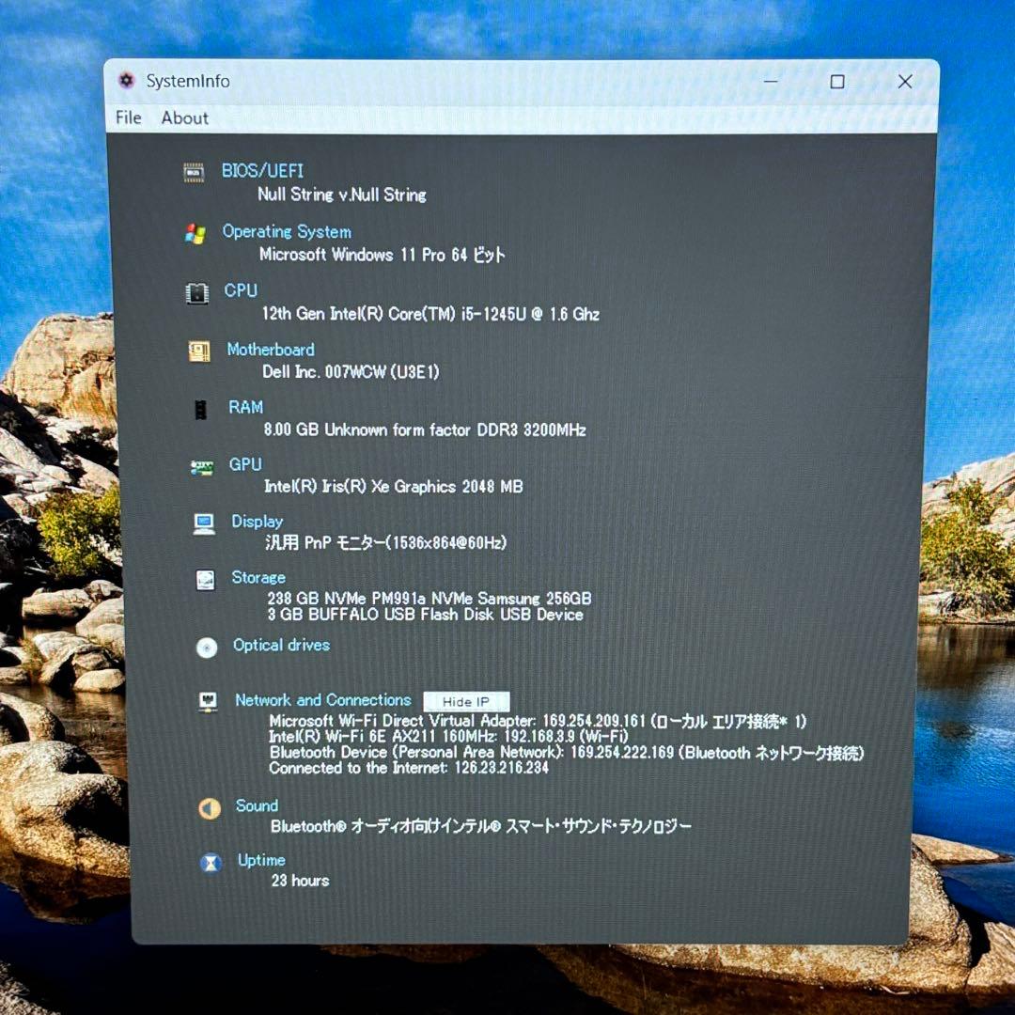Click the Uptime hourglass icon
Image resolution: width=1015 pixels, height=1015 pixels.
pyautogui.click(x=211, y=862)
